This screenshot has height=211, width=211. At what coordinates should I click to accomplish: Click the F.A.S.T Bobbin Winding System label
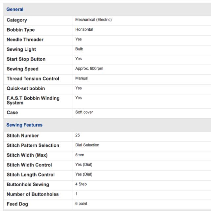33,100
